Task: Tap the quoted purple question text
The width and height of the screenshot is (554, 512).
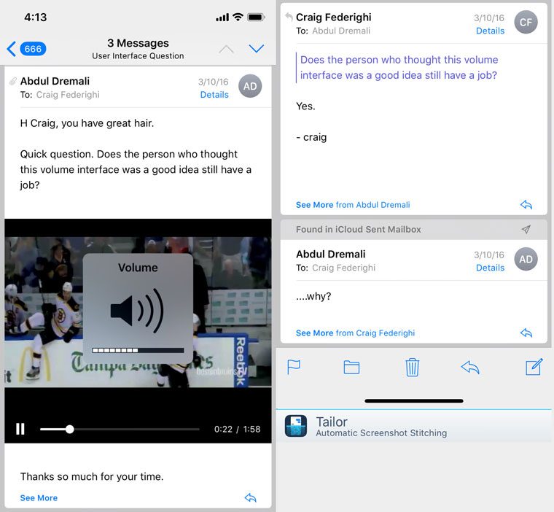Action: pos(399,67)
